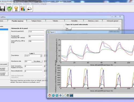
Task: Open the configure subplots tool
Action: [x=68, y=95]
